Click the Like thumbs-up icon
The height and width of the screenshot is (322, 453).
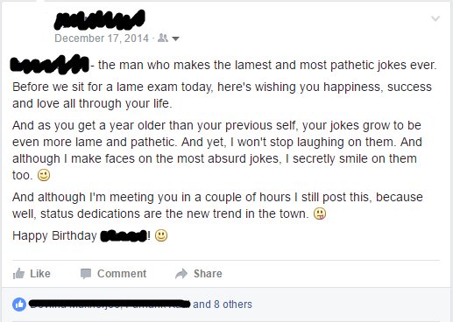pyautogui.click(x=18, y=274)
